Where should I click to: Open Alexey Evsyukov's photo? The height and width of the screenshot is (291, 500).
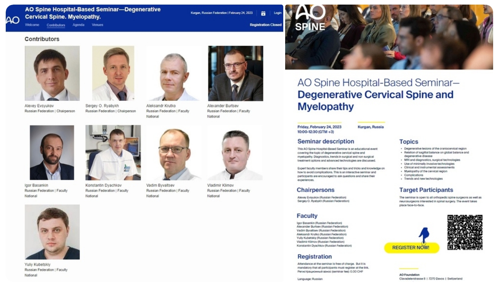[x=52, y=73]
